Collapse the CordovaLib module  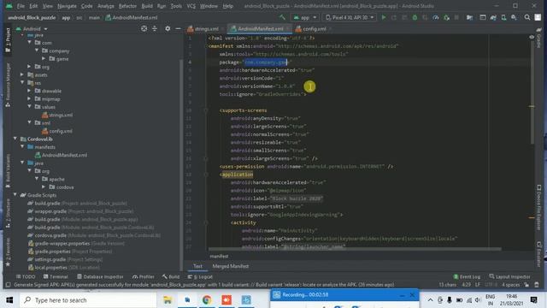15,139
